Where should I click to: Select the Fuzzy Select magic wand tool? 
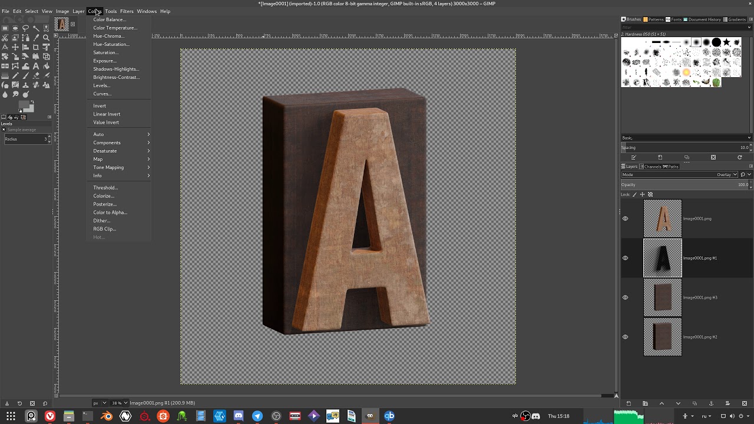36,28
